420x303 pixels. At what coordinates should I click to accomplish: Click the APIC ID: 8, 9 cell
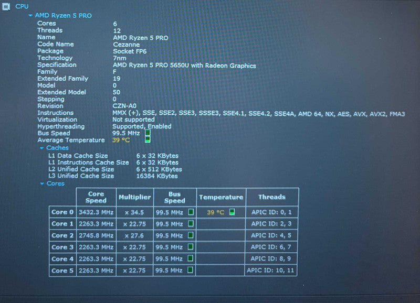(x=270, y=258)
